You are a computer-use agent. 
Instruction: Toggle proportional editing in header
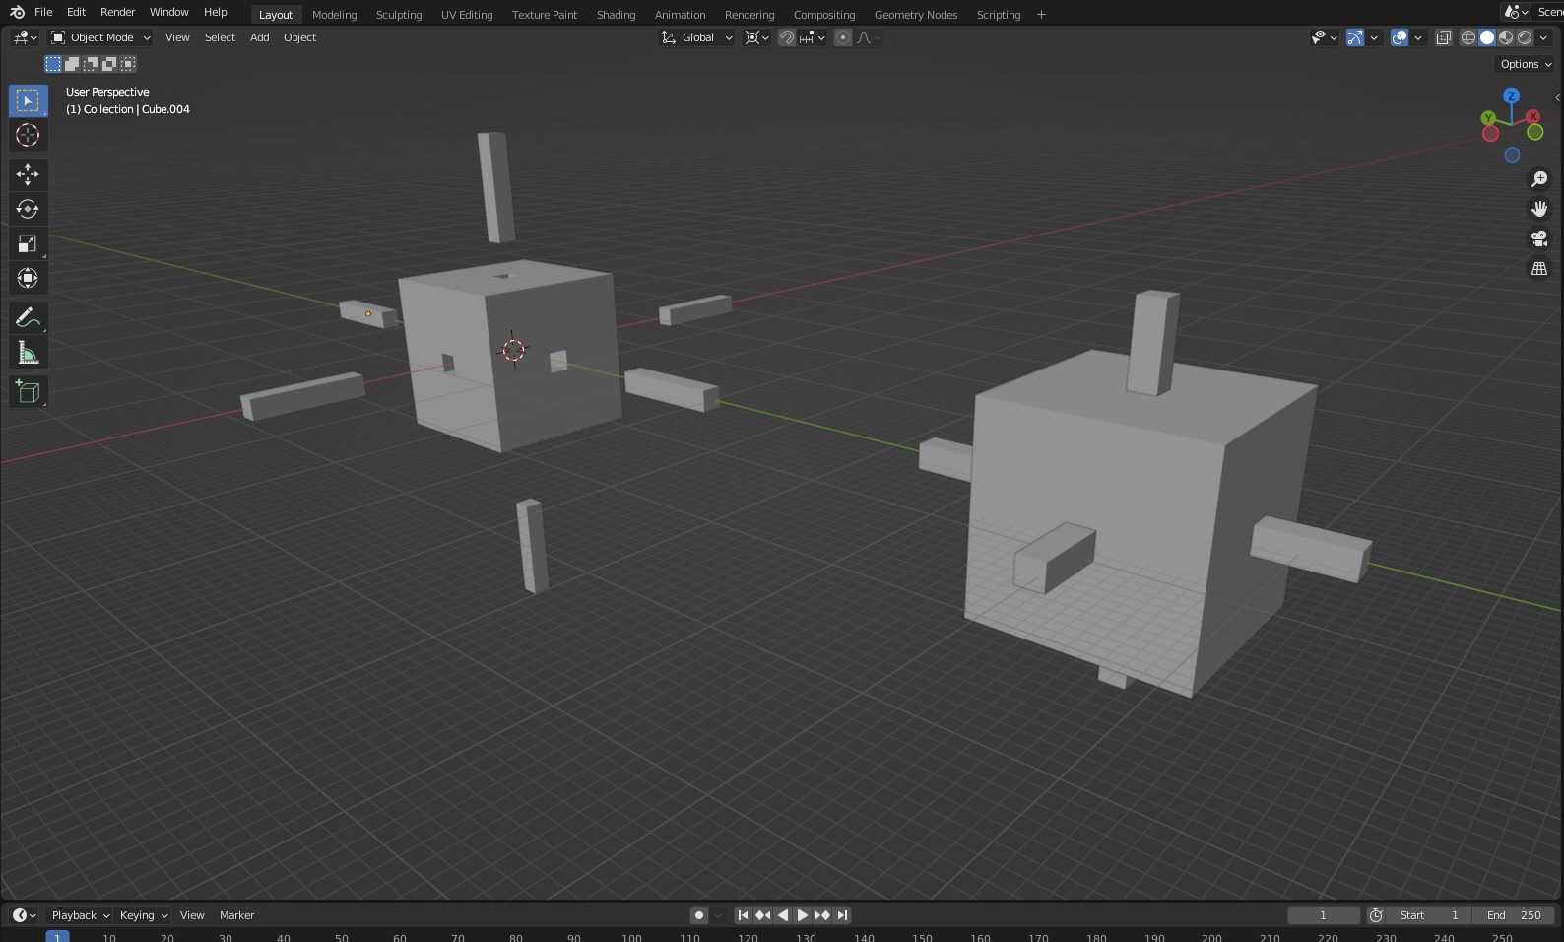pos(842,37)
